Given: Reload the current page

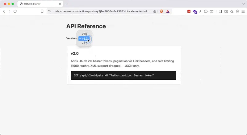Looking at the screenshot, I should pyautogui.click(x=15, y=11).
